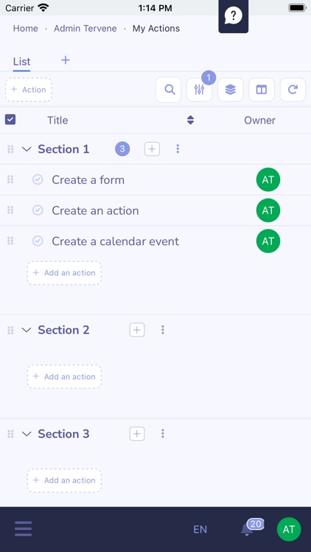Go to Home in the breadcrumb
This screenshot has height=552, width=311.
tap(25, 29)
